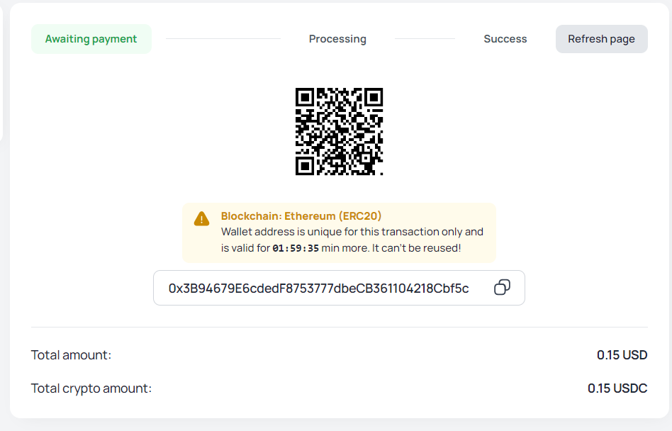
Task: Copy the wallet address with the copy icon
Action: click(502, 287)
